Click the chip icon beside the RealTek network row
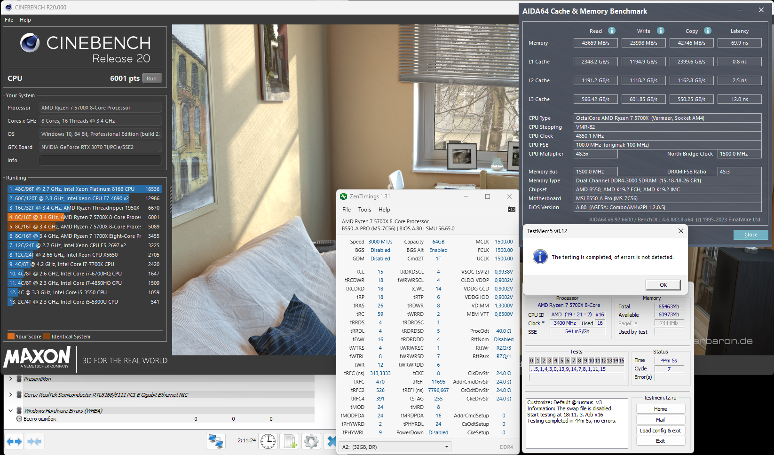Viewport: 774px width, 455px height. click(19, 395)
